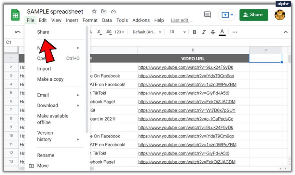Collapse the toolbar with the up chevron
The height and width of the screenshot is (175, 295).
pos(286,32)
